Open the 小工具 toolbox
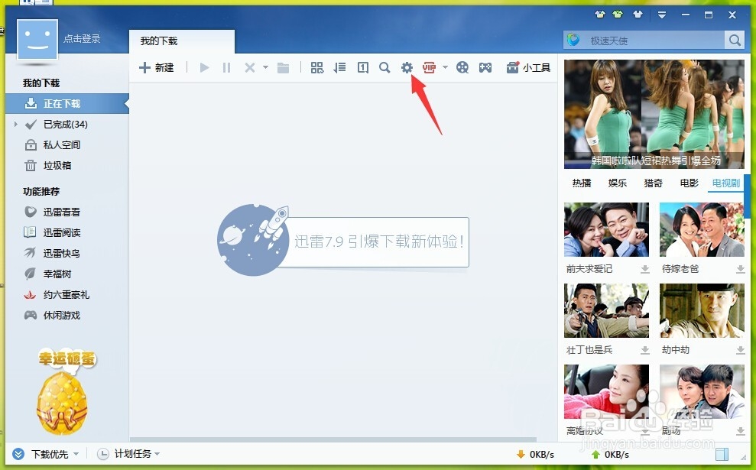This screenshot has width=756, height=470. coord(528,68)
